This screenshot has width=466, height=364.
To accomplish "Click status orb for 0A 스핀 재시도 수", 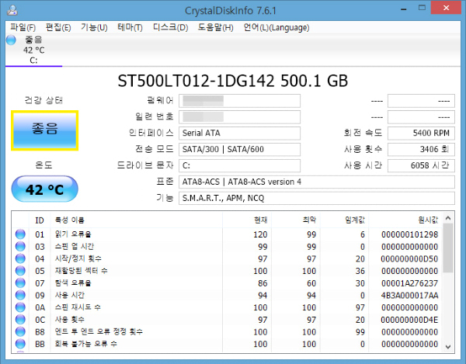I will (x=20, y=307).
